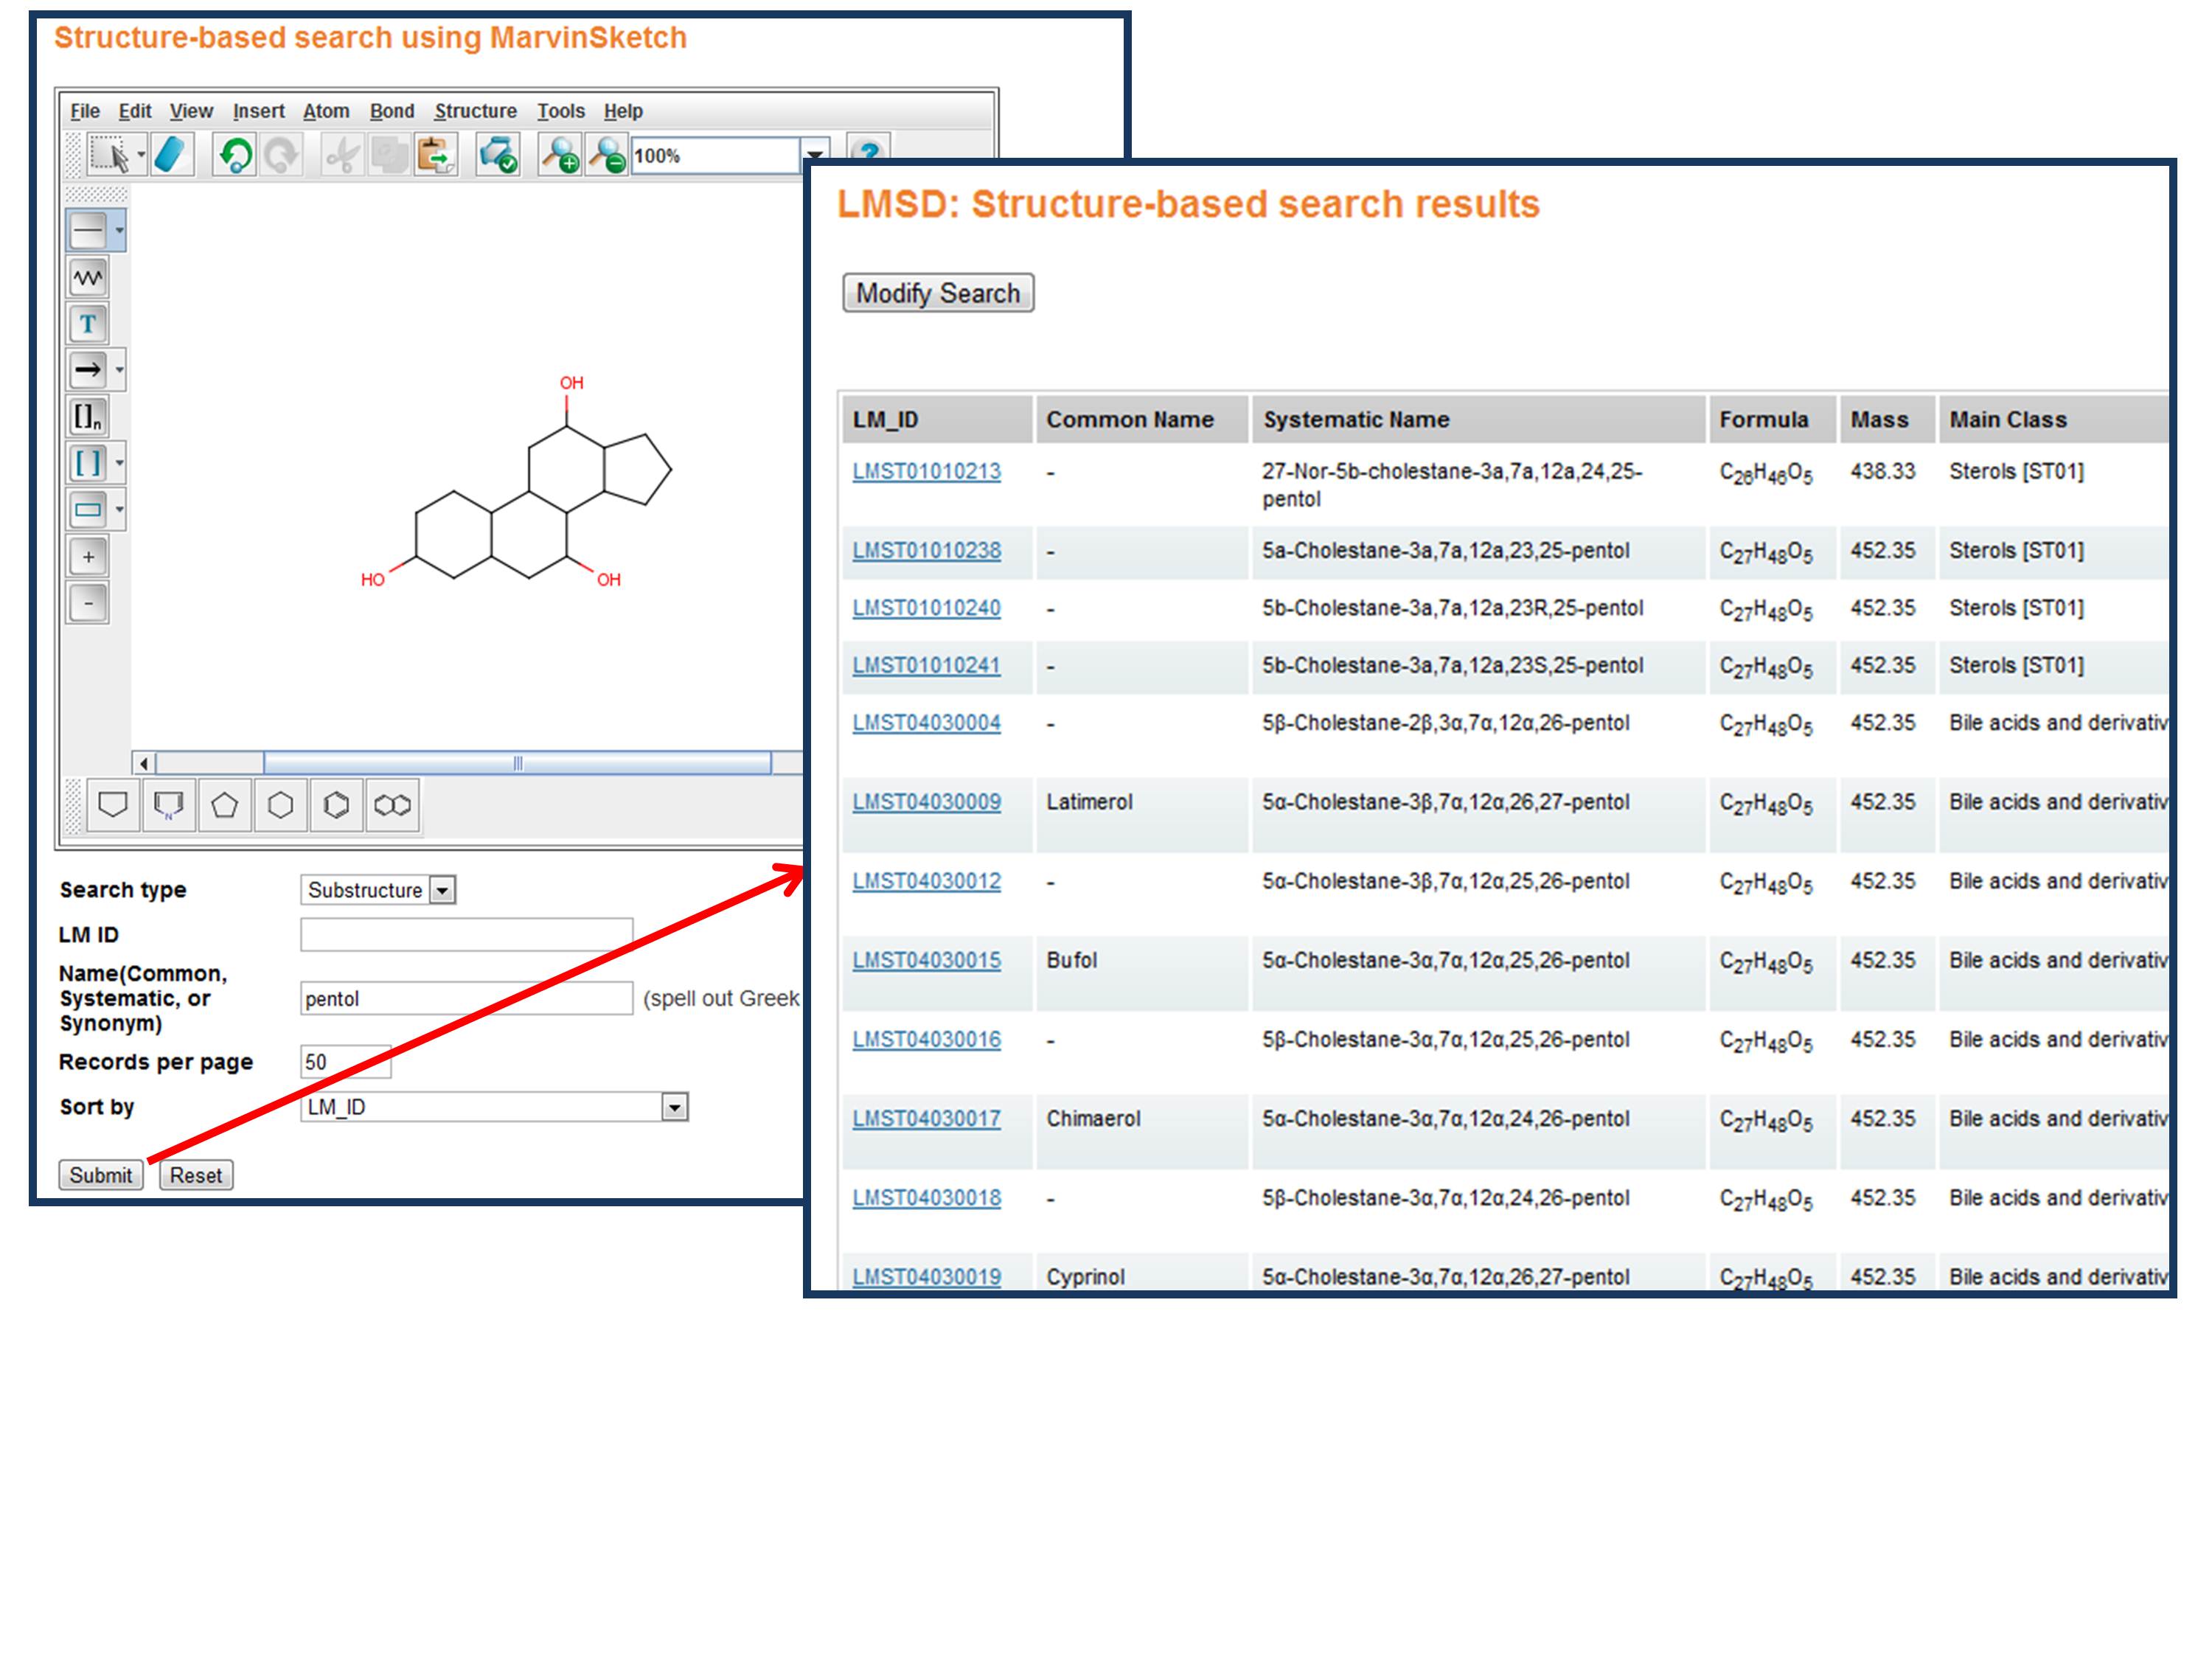2212x1659 pixels.
Task: Click the Modify Search button
Action: (937, 293)
